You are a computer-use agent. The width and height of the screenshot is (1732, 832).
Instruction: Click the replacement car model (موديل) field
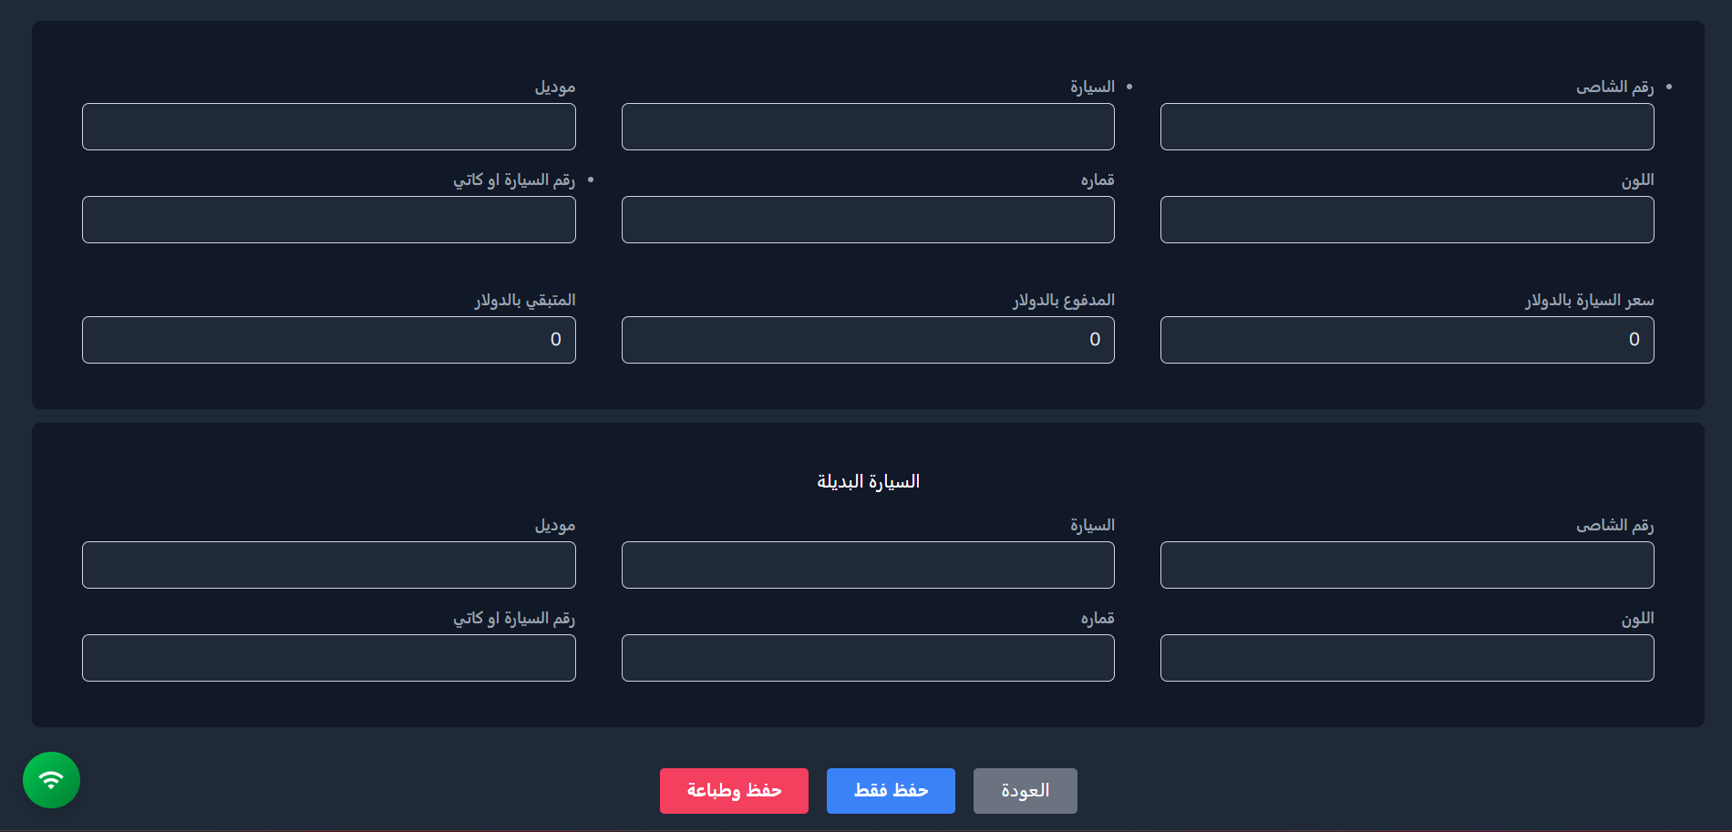click(x=328, y=565)
